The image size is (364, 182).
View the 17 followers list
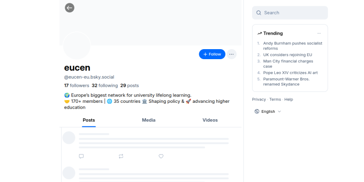click(x=76, y=86)
